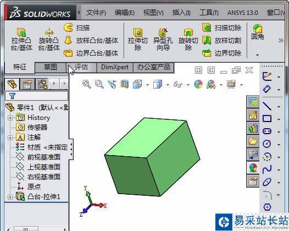
Task: Select the Ellipse sketch tool
Action: (267, 182)
